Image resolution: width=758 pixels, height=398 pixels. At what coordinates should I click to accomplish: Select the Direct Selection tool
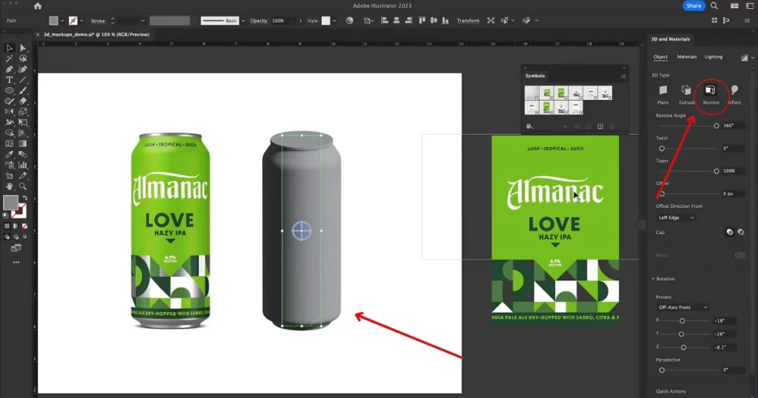click(x=23, y=48)
